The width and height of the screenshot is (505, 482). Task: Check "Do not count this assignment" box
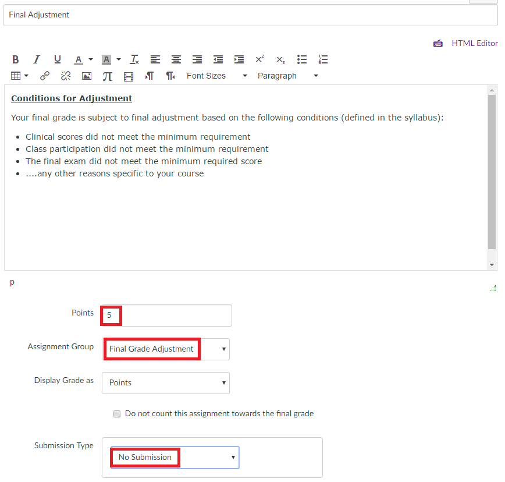(117, 414)
